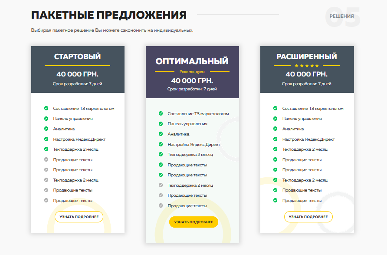Click the Пакетные предложения page heading
Image resolution: width=387 pixels, height=255 pixels.
click(x=109, y=15)
